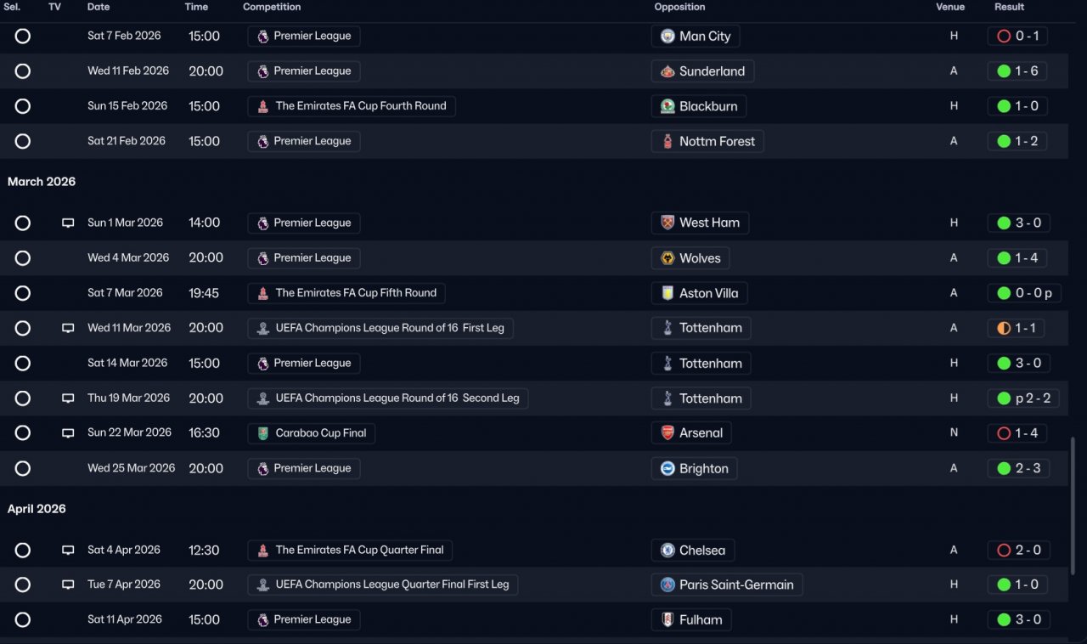Open the 1 - 6 Sunderland result
Image resolution: width=1087 pixels, height=644 pixels.
1026,71
